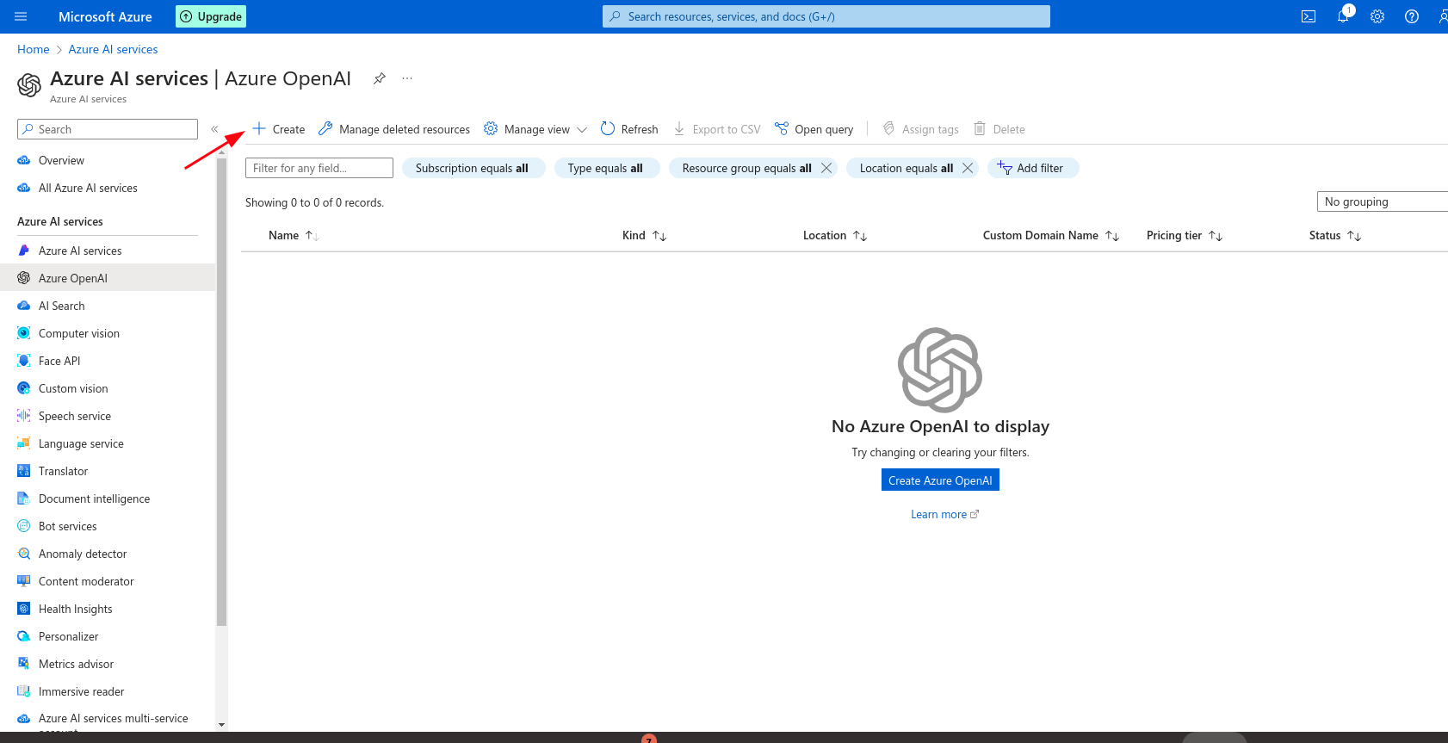Open Overview in sidebar
The height and width of the screenshot is (743, 1448).
point(108,160)
